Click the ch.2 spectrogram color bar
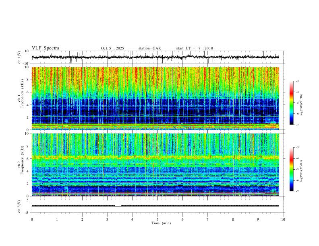Screen dimensions: 319x246 pos(292,169)
